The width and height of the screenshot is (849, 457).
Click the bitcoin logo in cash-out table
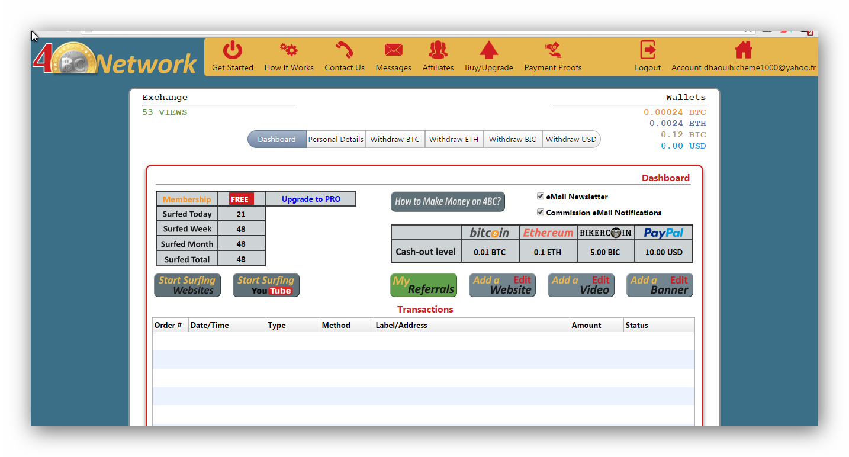490,233
